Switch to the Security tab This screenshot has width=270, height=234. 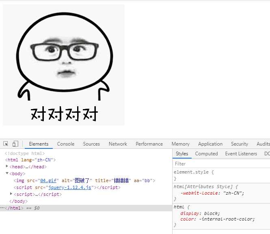[240, 144]
